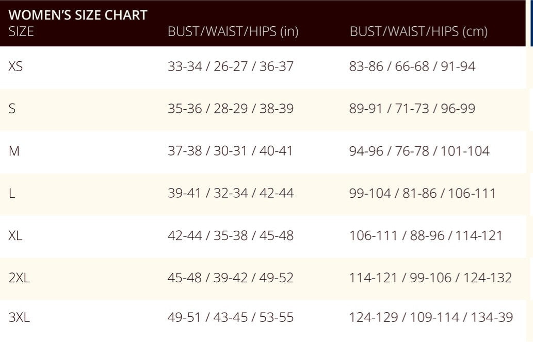The image size is (533, 342).
Task: Click XS inch measurements 33-34 / 26-27 / 36-37
Action: tap(231, 66)
